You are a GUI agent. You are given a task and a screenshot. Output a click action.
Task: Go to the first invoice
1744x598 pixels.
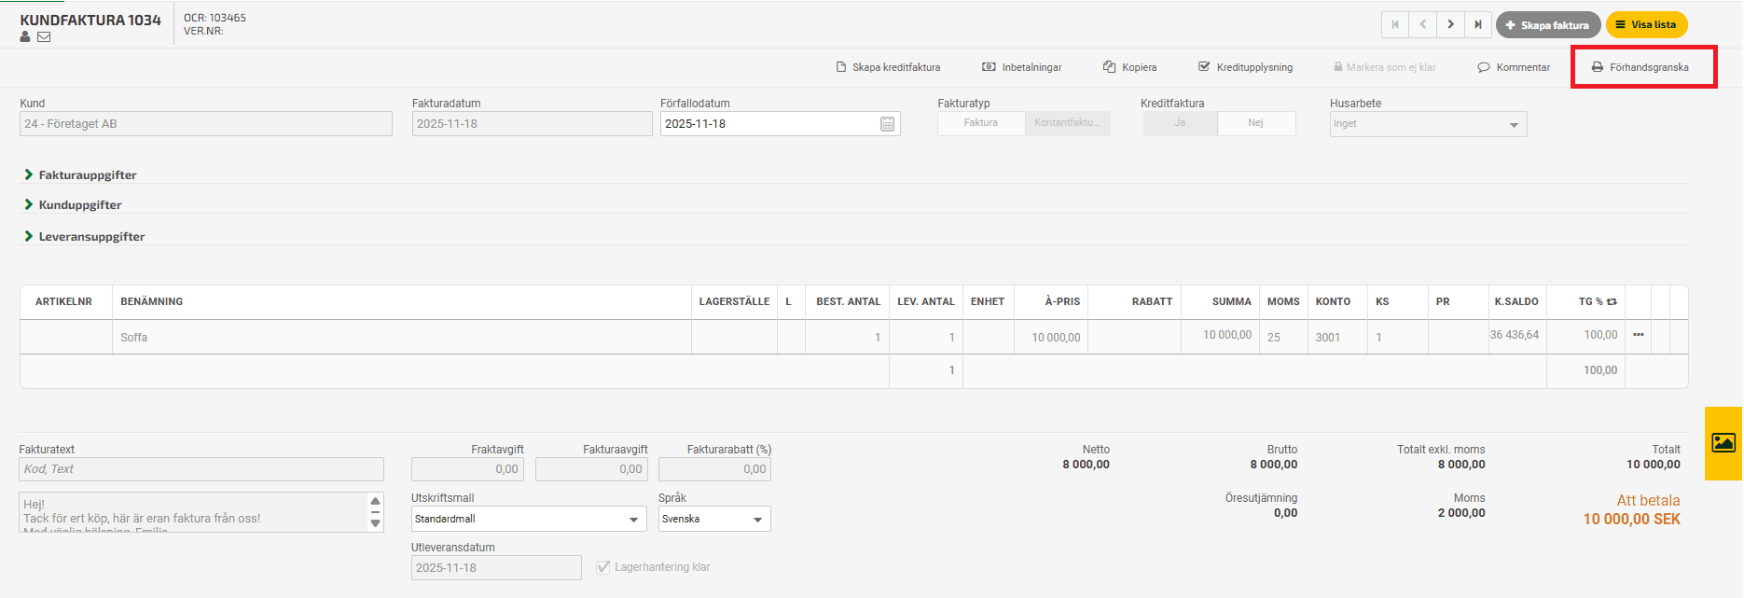1395,25
